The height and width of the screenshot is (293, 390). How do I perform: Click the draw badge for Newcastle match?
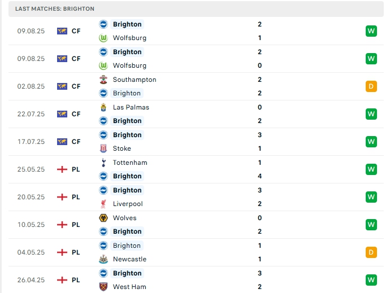coord(371,252)
